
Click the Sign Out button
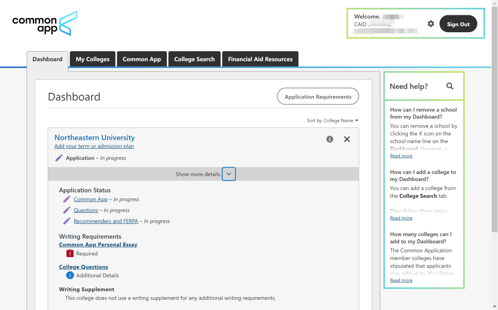click(458, 24)
